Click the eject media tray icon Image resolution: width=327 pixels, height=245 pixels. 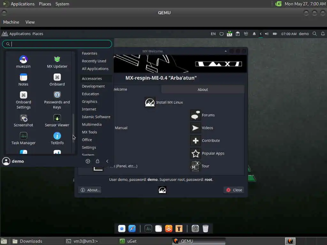[254, 34]
